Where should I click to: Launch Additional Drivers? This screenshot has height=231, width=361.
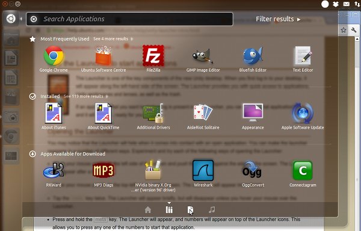tap(153, 116)
